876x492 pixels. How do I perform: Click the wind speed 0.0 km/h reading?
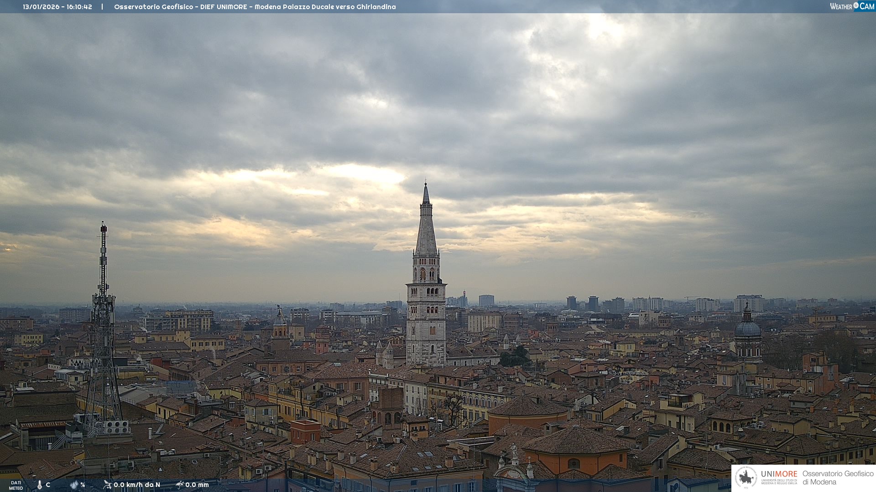pos(137,485)
